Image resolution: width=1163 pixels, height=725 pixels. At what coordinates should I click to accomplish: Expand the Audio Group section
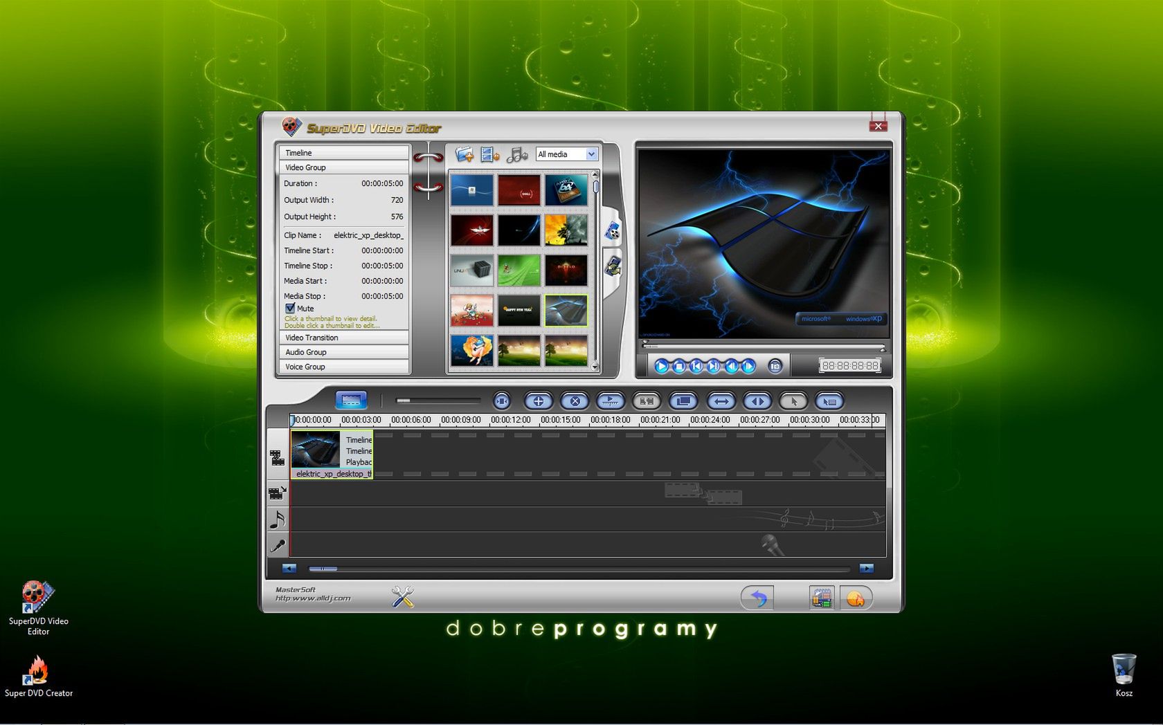pos(344,352)
